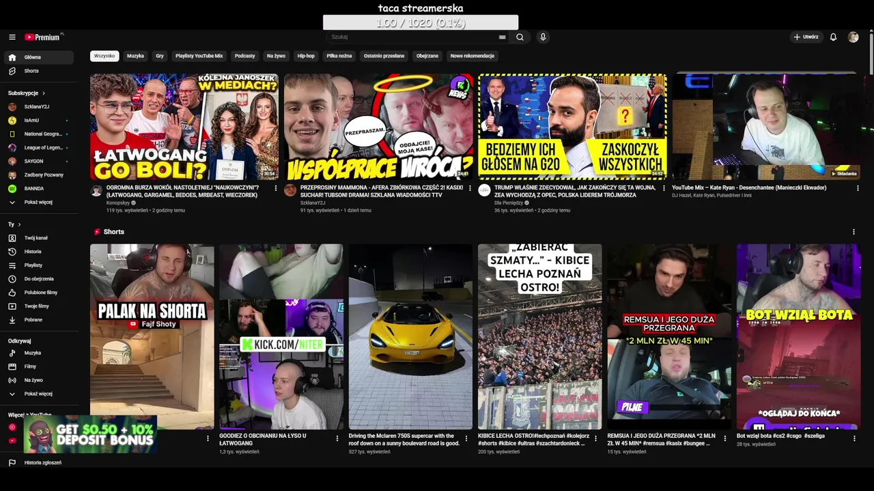Viewport: 874px width, 491px height.
Task: Open Zadbany Pozwany subscription channel
Action: (38, 175)
